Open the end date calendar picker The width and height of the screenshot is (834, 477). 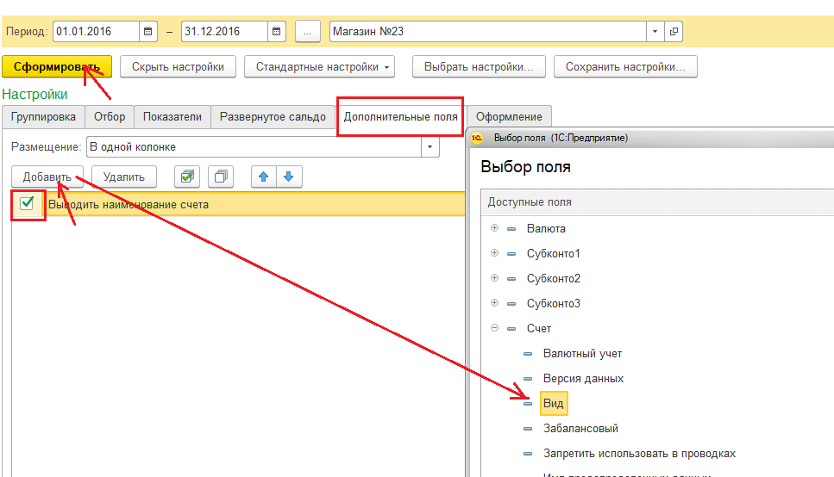(x=277, y=32)
